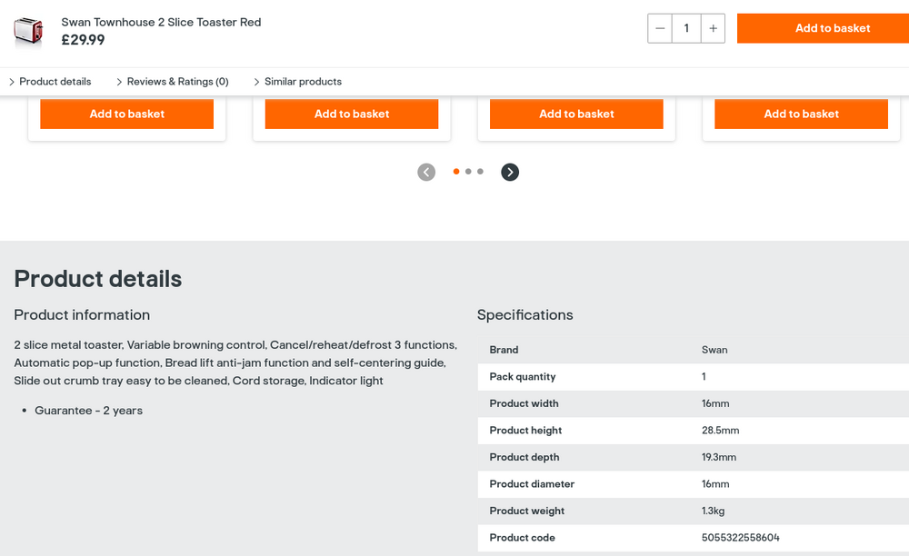
Task: Click chevron beside Product details link
Action: (x=12, y=83)
